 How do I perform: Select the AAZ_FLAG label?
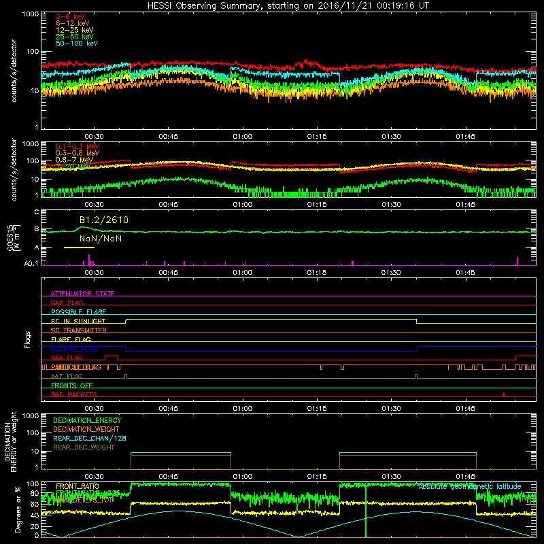67,376
